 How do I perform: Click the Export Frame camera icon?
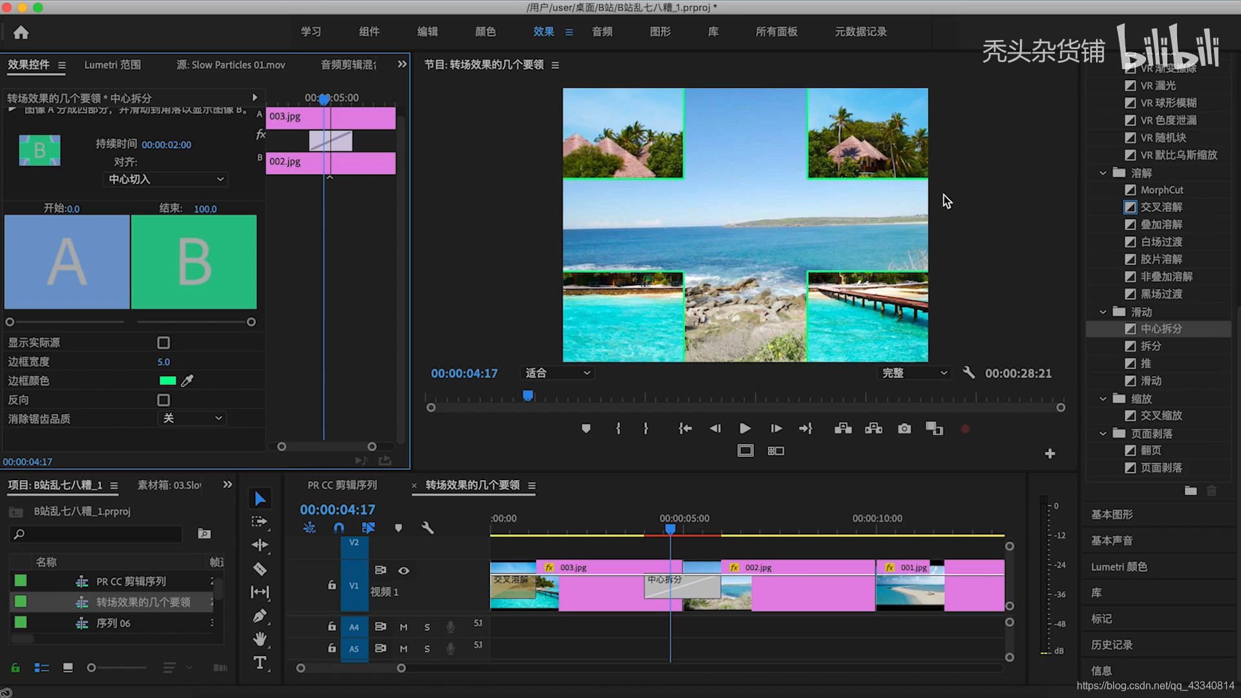904,428
